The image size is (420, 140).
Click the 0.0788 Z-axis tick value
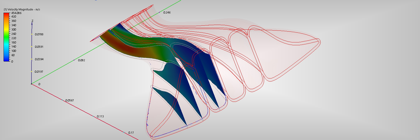[39, 34]
